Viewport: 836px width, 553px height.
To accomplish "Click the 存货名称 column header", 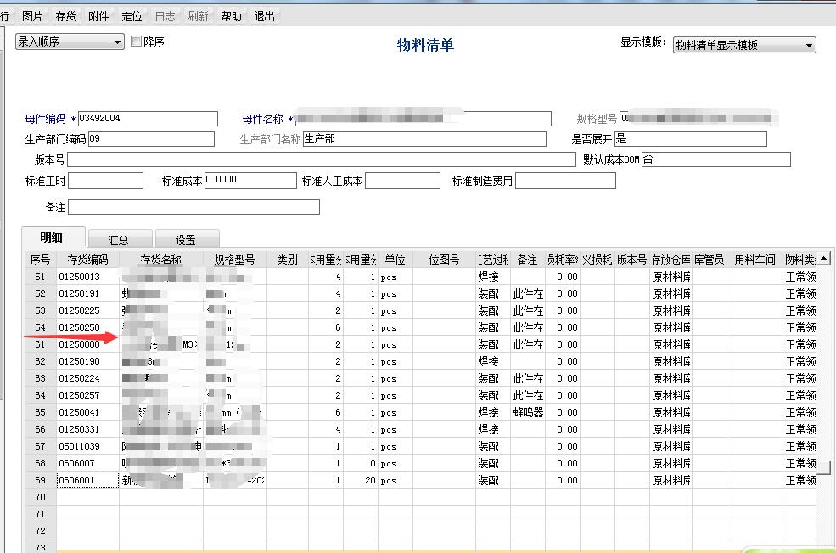I will click(x=161, y=260).
